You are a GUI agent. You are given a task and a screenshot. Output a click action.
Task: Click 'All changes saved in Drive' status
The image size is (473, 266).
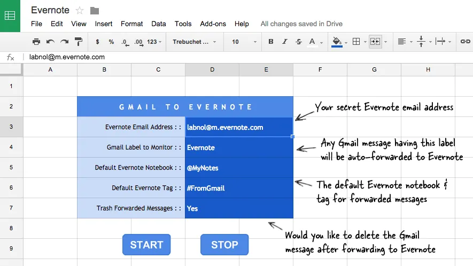301,24
